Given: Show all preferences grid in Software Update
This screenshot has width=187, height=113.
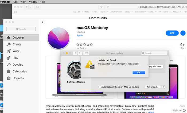Looking at the screenshot, I should click(86, 53).
